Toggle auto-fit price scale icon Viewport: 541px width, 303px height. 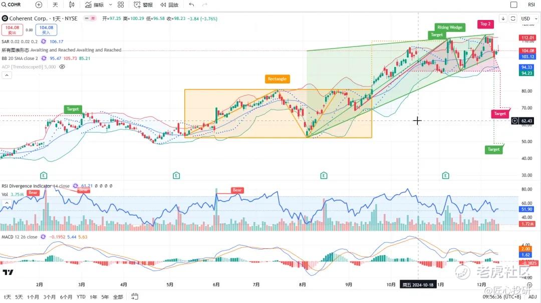click(x=513, y=18)
